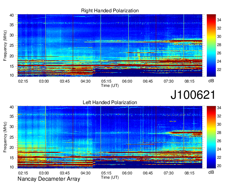Click the 05:15 tick label on bottom plot
The height and width of the screenshot is (183, 225).
[x=106, y=173]
